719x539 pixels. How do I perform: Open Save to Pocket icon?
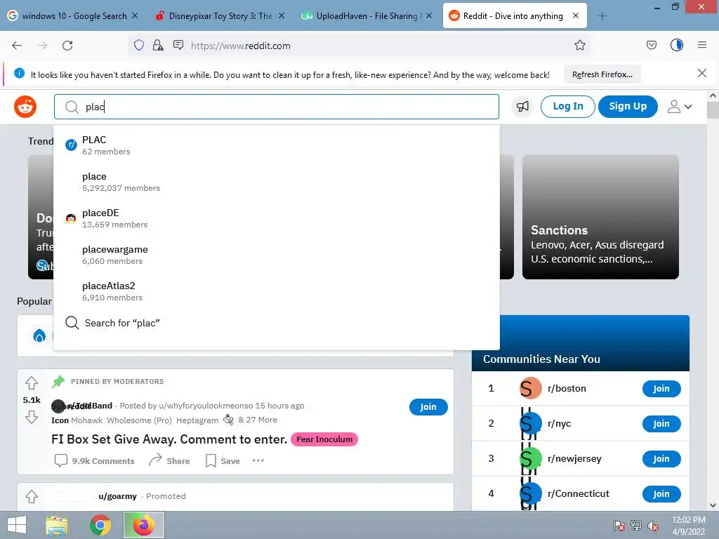651,45
